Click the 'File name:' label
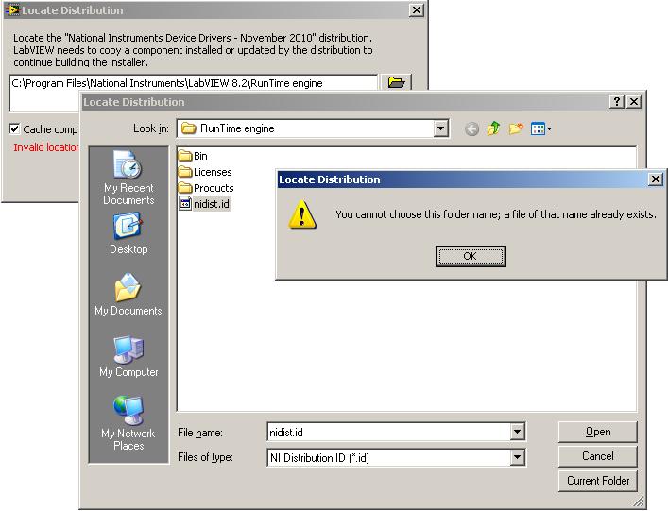 (199, 433)
